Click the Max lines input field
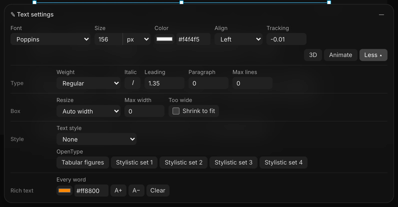 [x=252, y=83]
